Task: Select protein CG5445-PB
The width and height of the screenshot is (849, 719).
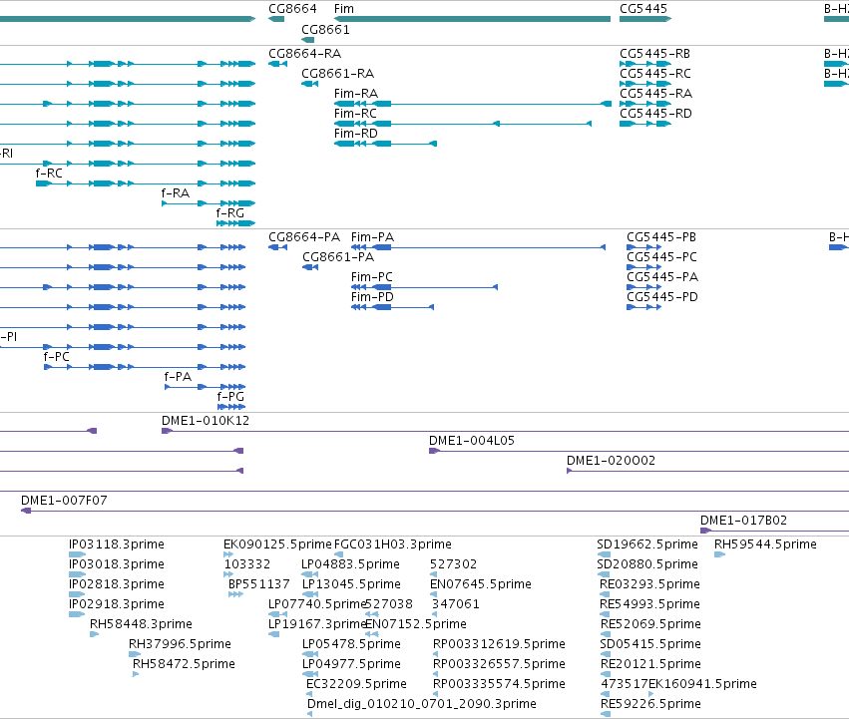Action: [x=661, y=237]
